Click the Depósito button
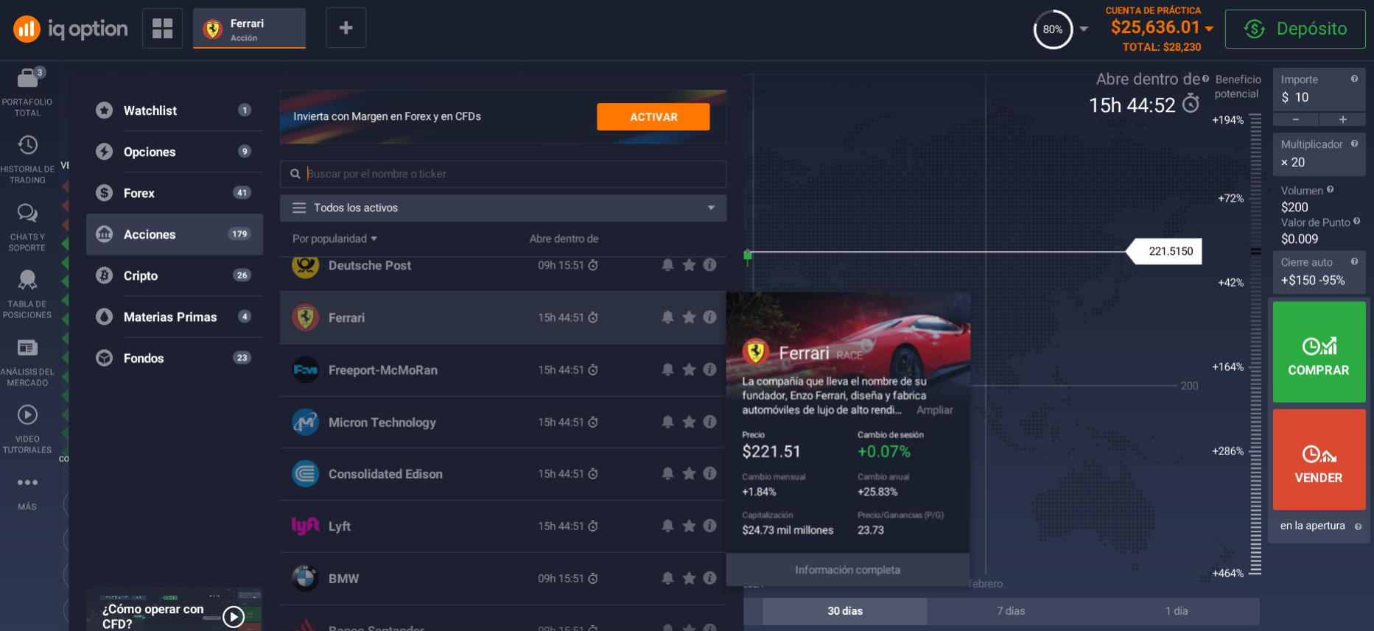Viewport: 1374px width, 631px height. click(x=1294, y=29)
